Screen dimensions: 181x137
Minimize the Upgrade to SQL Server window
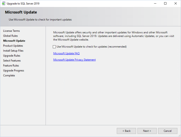(155, 3)
